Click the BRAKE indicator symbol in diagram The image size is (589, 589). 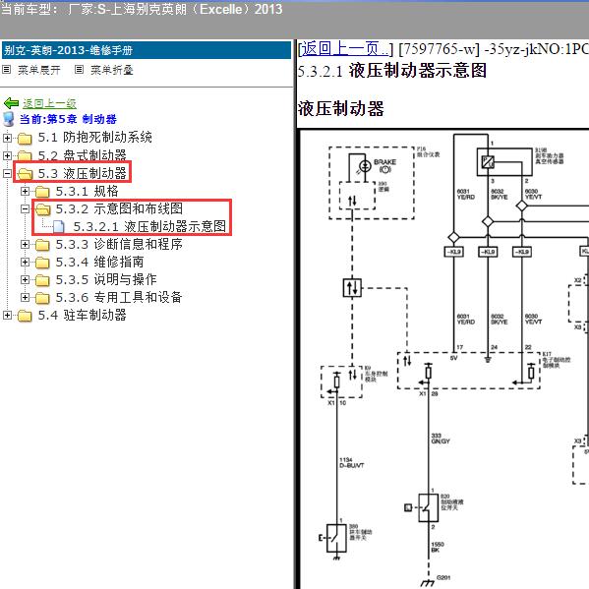pyautogui.click(x=365, y=165)
